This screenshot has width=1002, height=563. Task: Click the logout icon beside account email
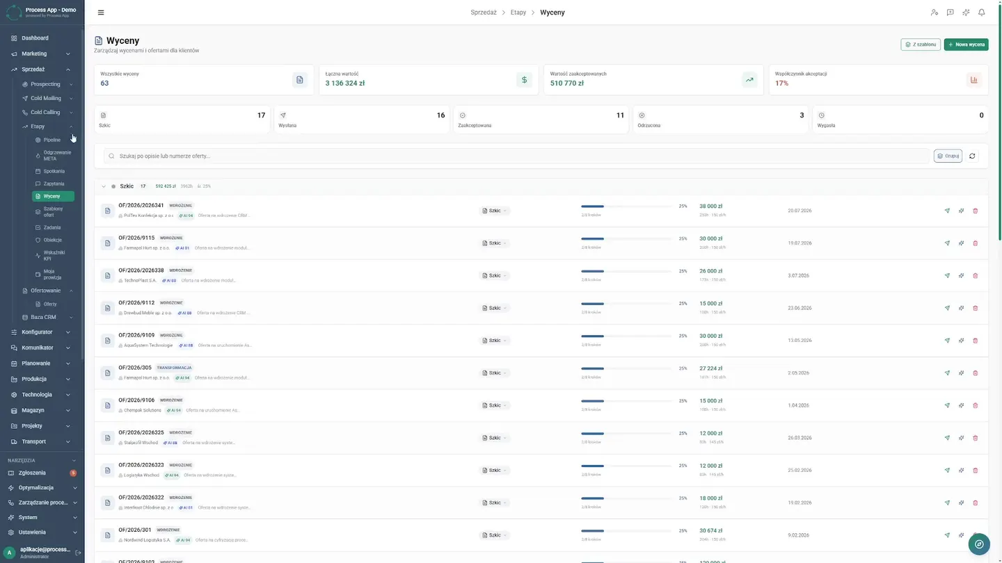(x=78, y=553)
